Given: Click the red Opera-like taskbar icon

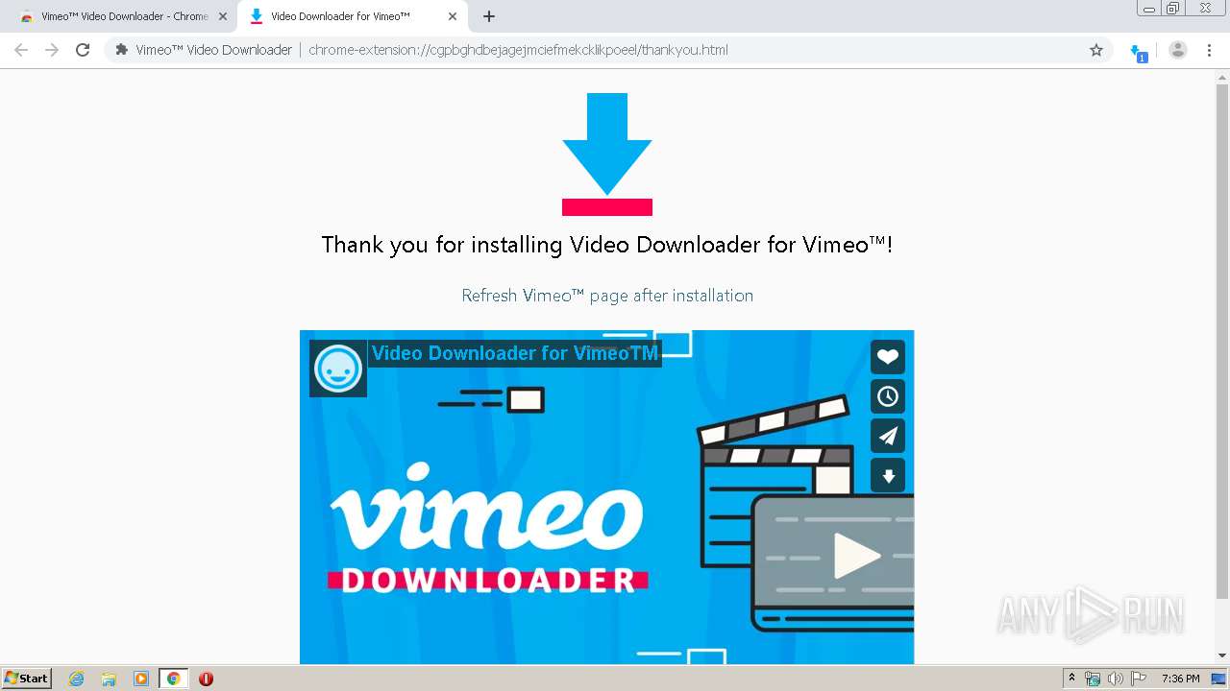Looking at the screenshot, I should (x=206, y=679).
